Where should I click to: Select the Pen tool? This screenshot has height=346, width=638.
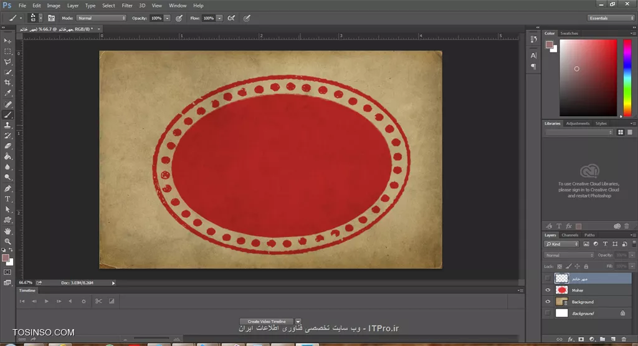tap(7, 188)
